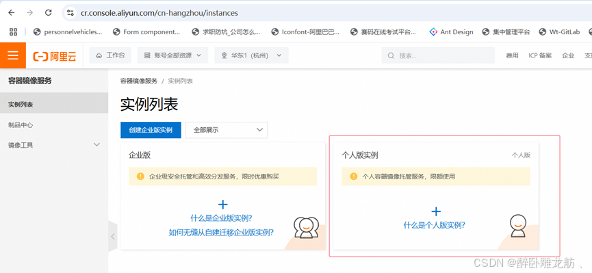Click the plus icon in 个人版实例 card
Image resolution: width=592 pixels, height=273 pixels.
pyautogui.click(x=436, y=211)
